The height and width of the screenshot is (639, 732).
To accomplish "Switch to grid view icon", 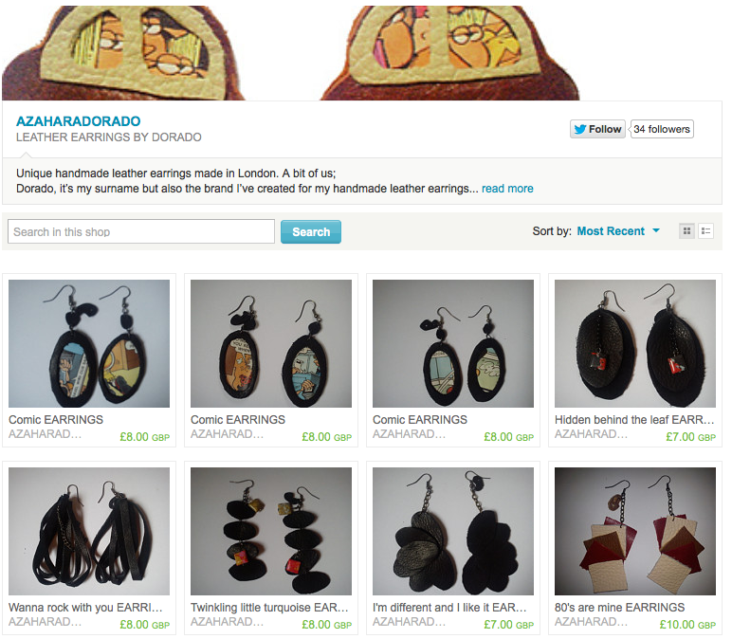I will [x=686, y=230].
